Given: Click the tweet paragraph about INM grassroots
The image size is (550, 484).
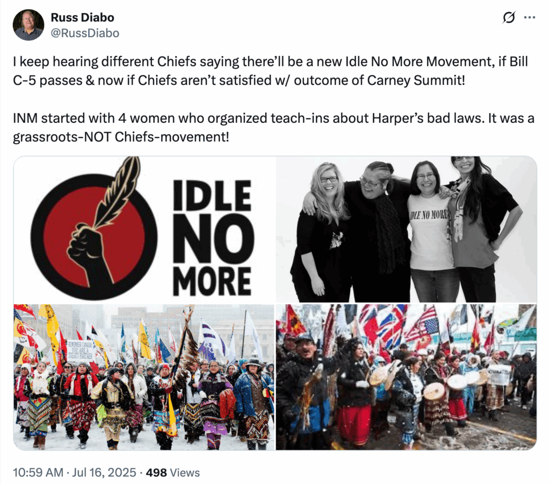Looking at the screenshot, I should tap(273, 127).
